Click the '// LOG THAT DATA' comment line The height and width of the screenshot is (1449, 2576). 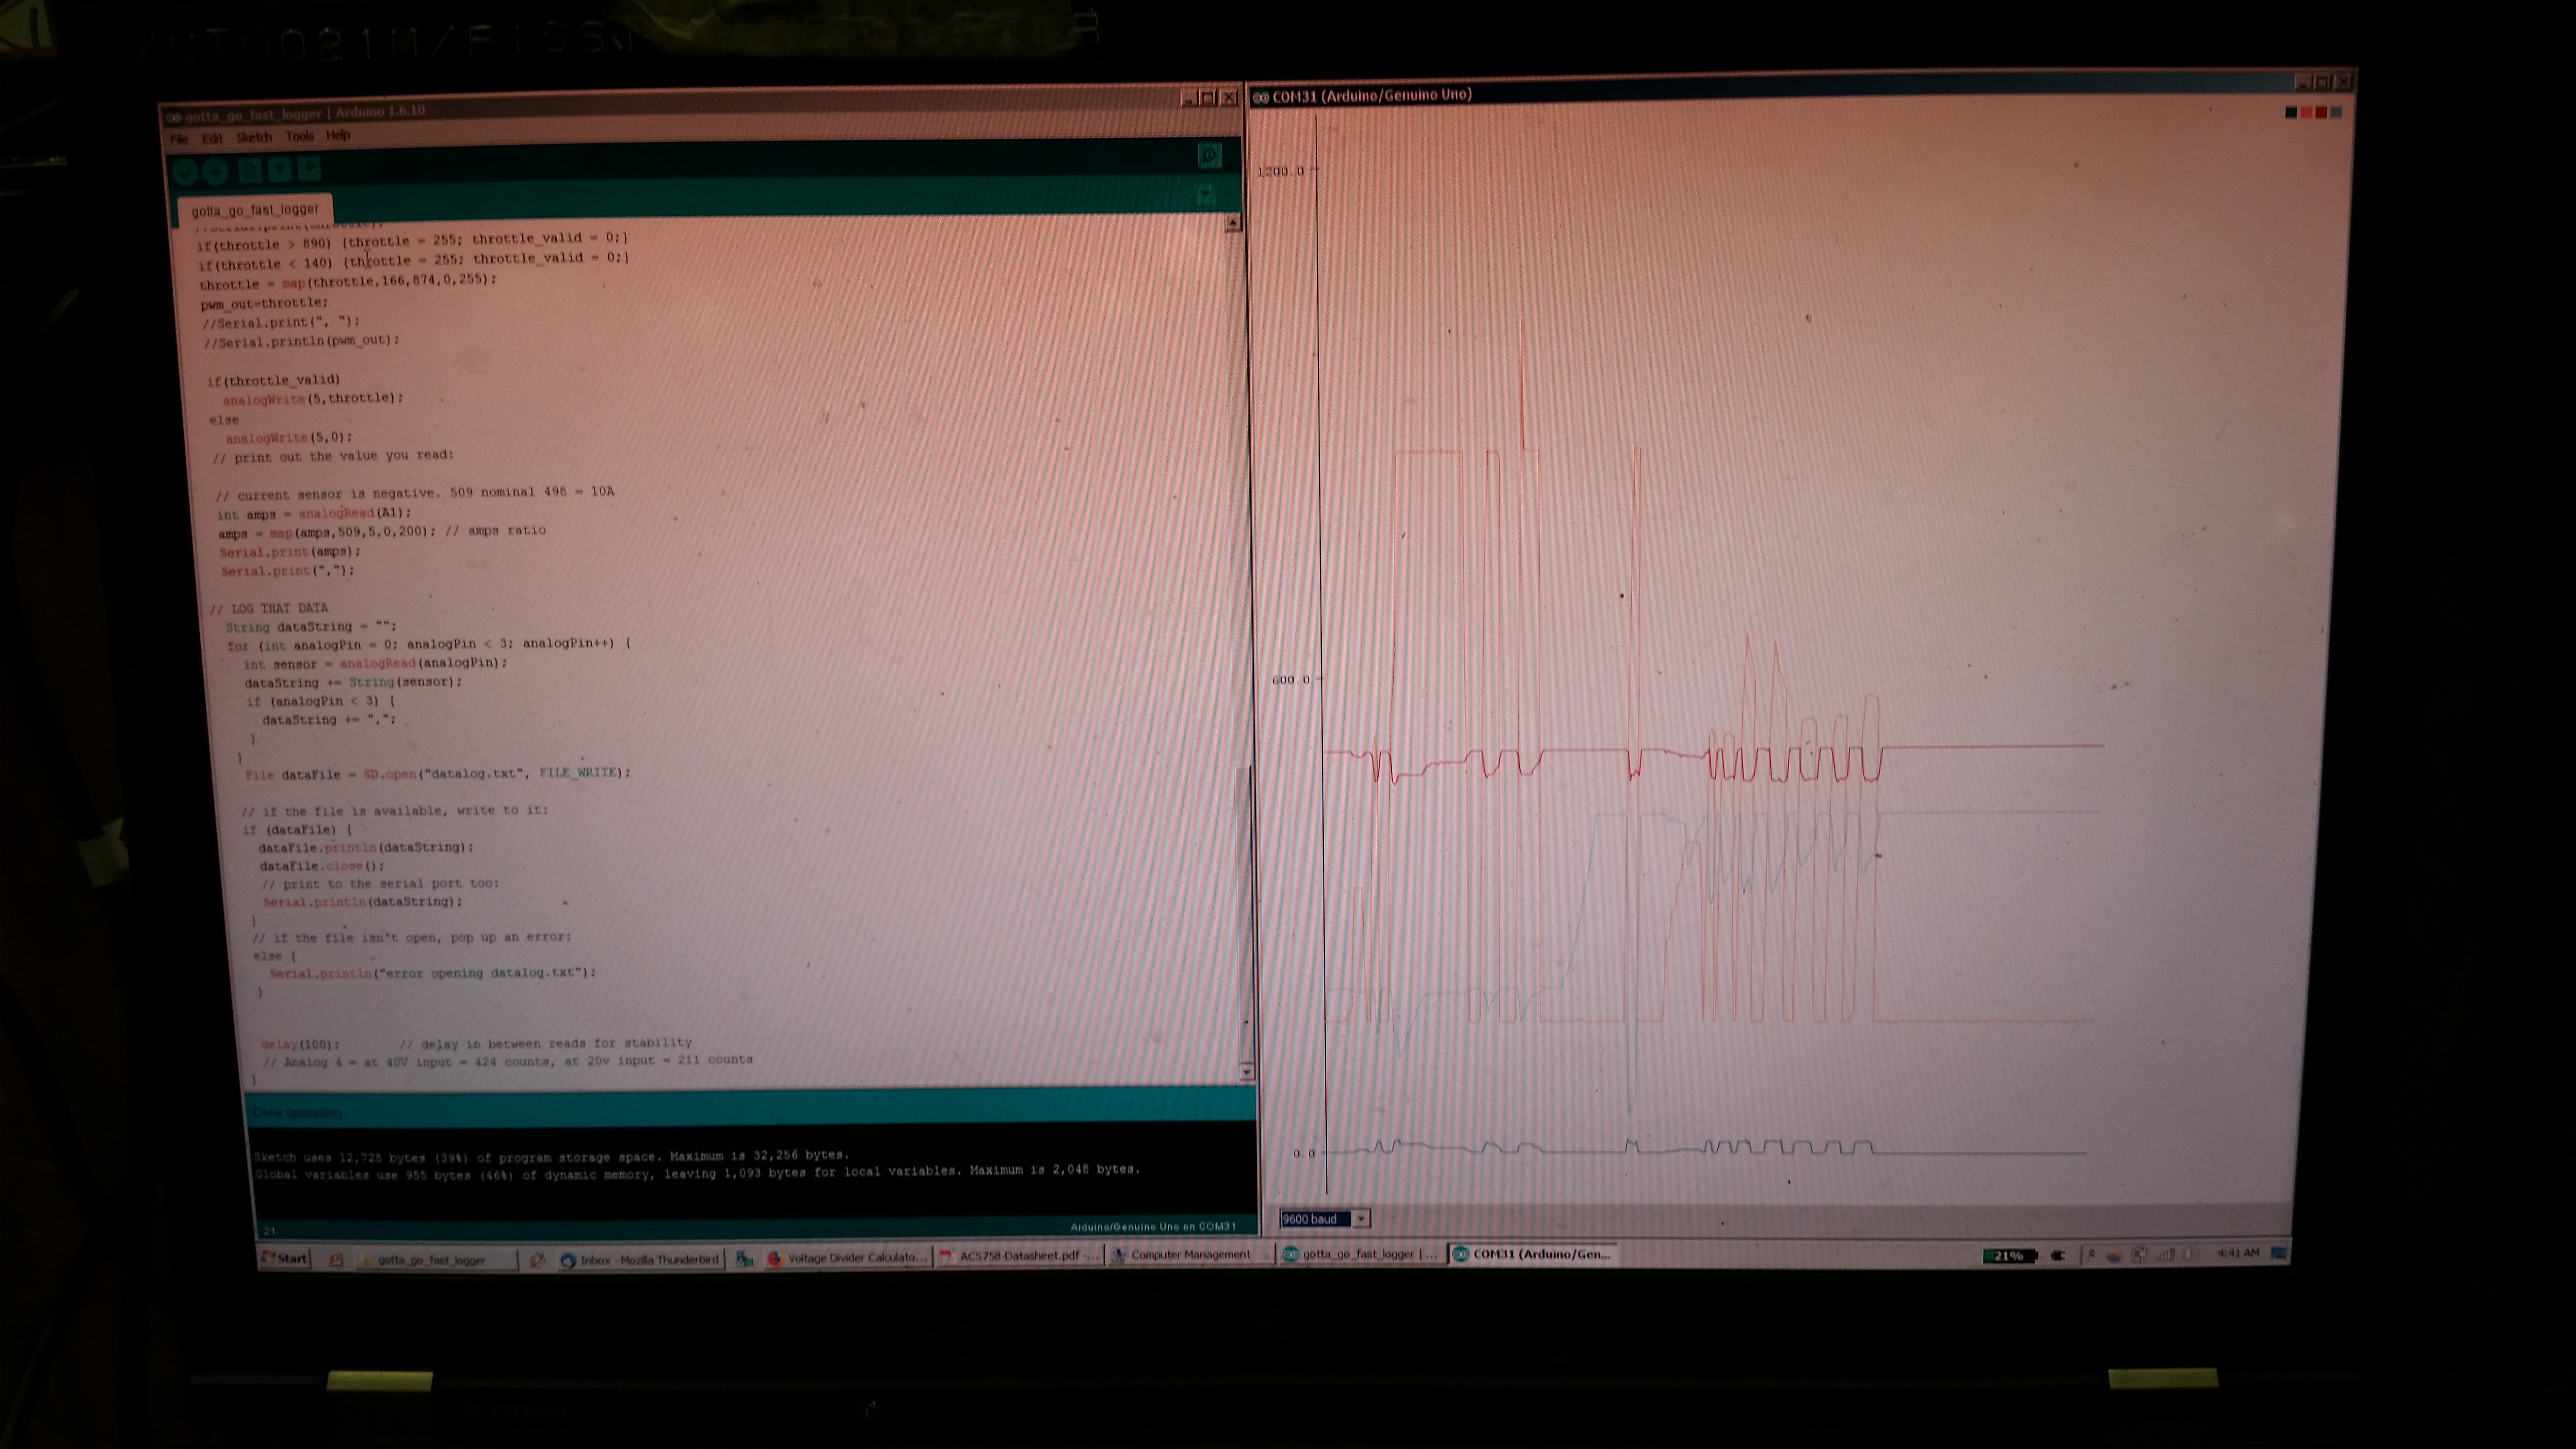[x=269, y=608]
